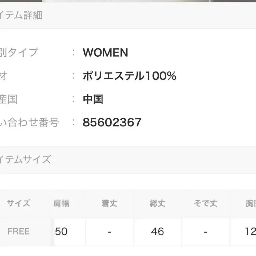Click the FREE size row label
This screenshot has height=256, width=256.
18,231
